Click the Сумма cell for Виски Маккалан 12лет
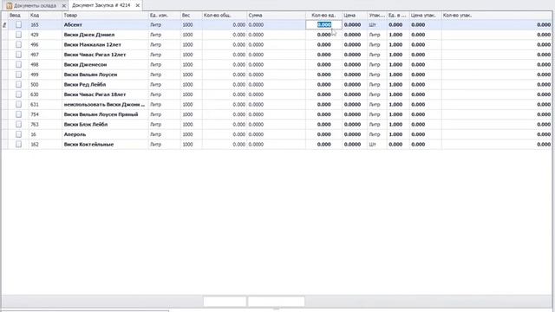Image resolution: width=555 pixels, height=312 pixels. click(x=277, y=44)
